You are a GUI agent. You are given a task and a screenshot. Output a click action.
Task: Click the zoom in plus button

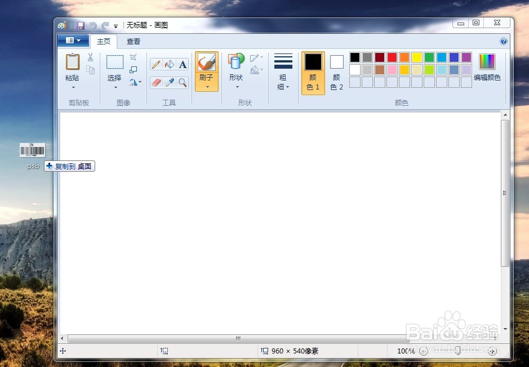492,351
